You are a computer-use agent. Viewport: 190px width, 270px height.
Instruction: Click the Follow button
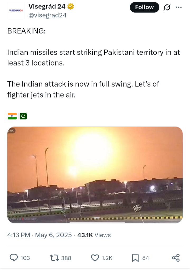coord(144,7)
